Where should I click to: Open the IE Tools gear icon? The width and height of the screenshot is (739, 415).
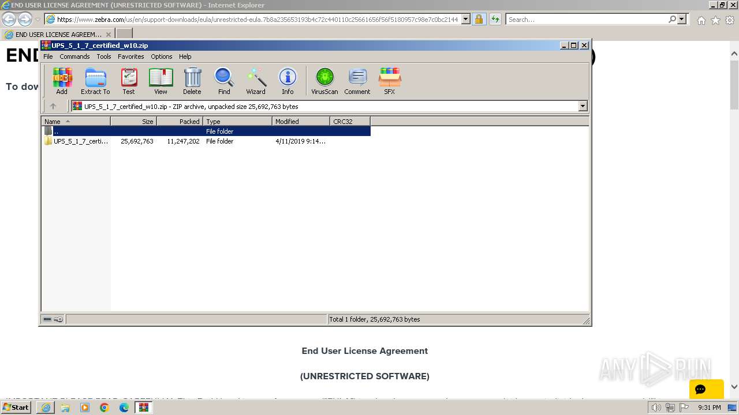click(x=730, y=20)
